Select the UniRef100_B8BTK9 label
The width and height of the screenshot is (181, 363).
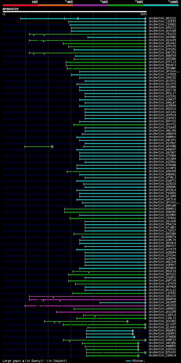(x=162, y=56)
